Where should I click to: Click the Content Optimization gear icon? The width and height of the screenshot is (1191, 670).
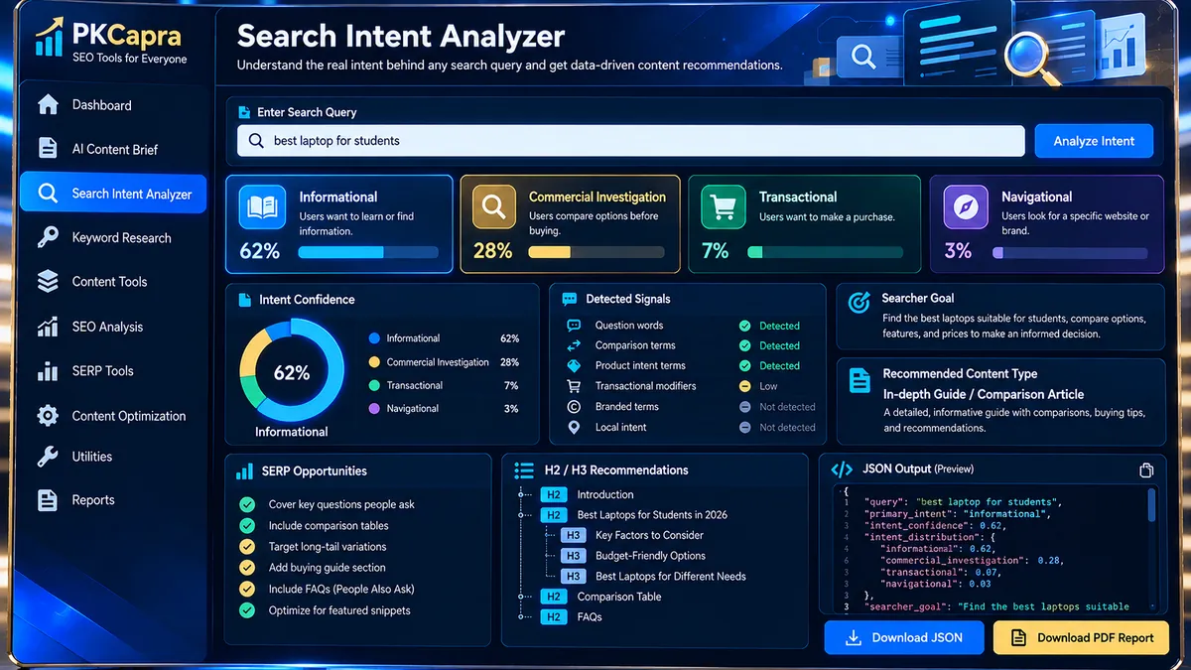click(48, 416)
